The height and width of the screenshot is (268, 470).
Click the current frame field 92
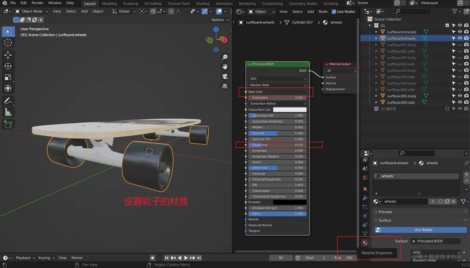click(x=281, y=258)
